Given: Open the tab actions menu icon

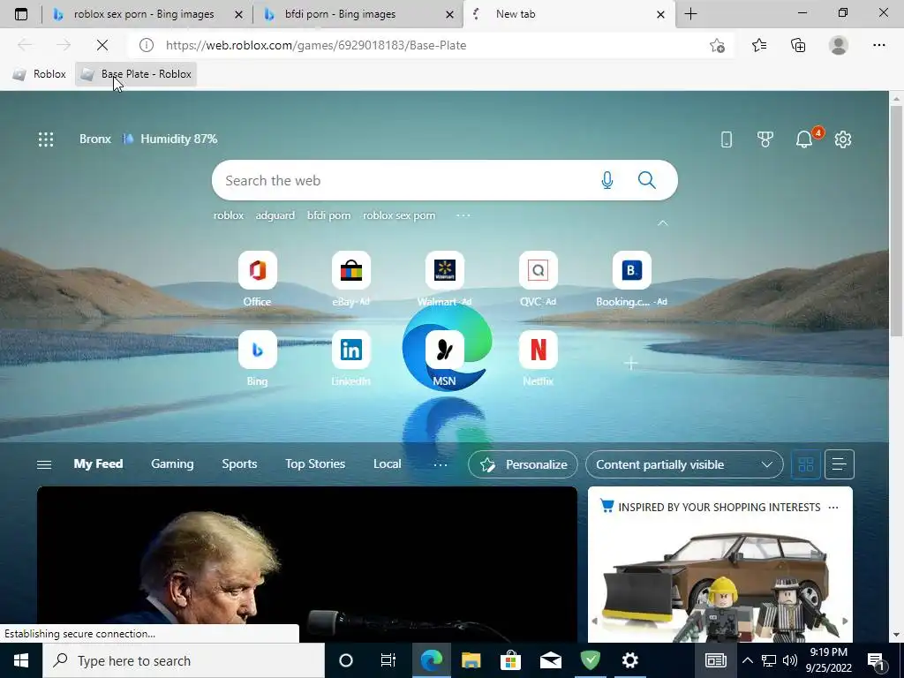Looking at the screenshot, I should (x=21, y=14).
